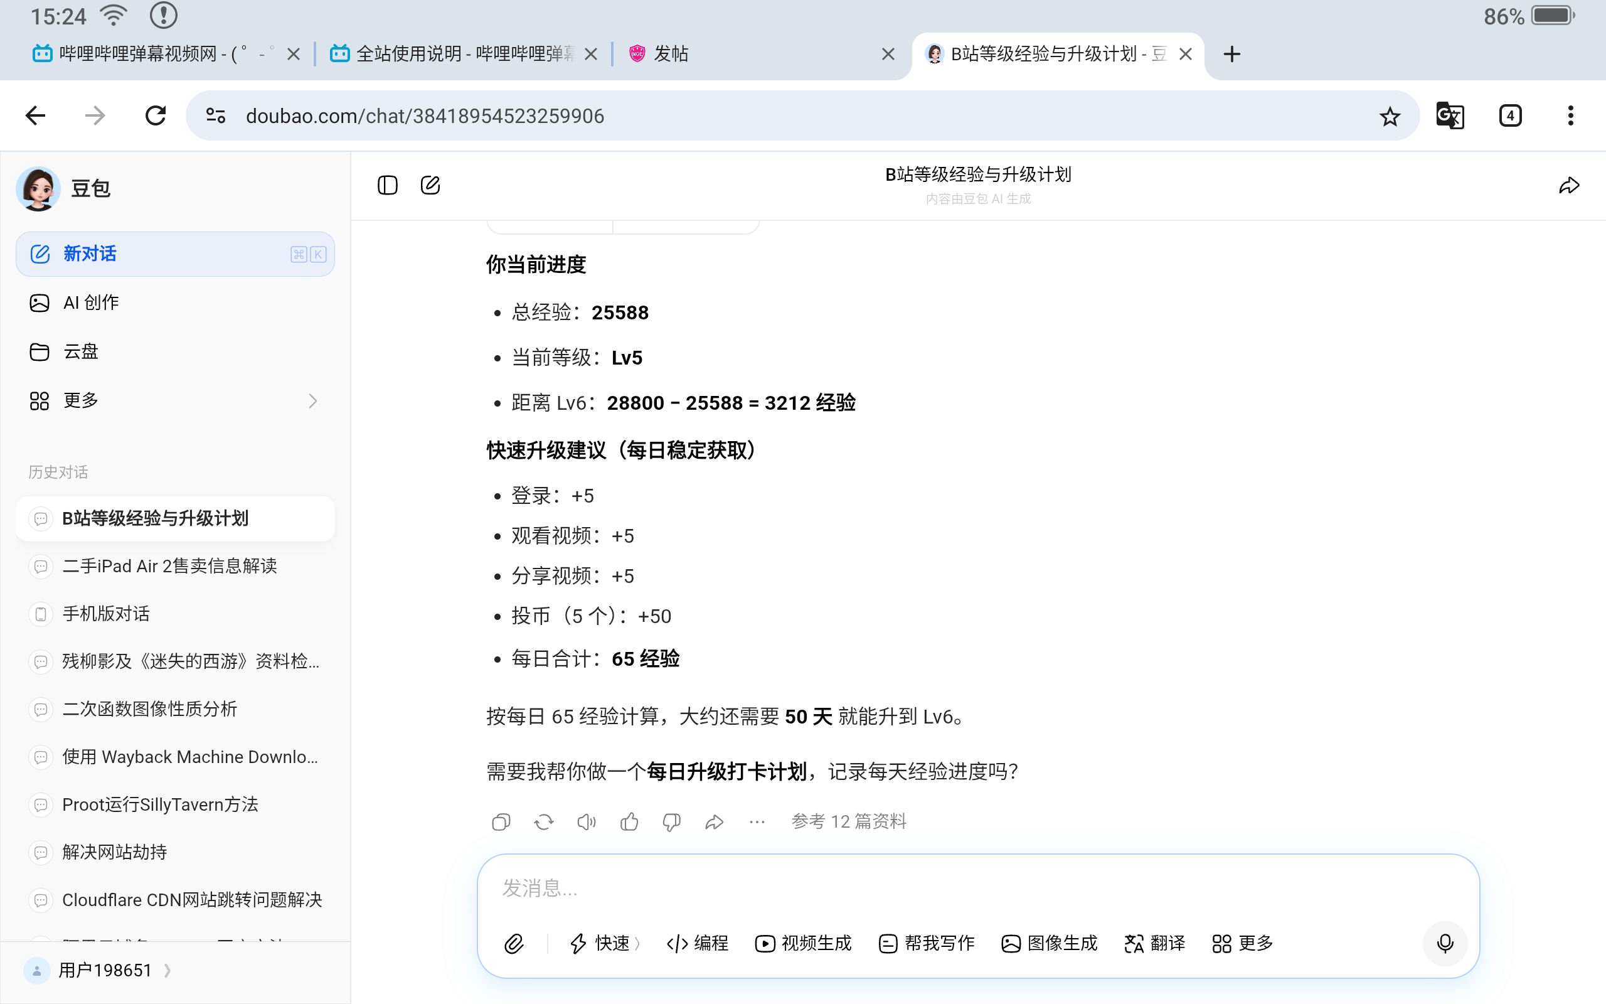Share conversation via top-right arrow
The image size is (1606, 1004).
[1569, 185]
